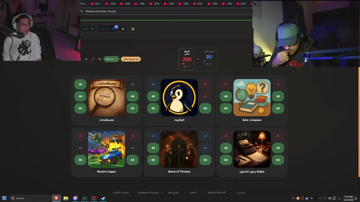Pick the 60 button right of the typewriter image
This screenshot has height=202, width=360.
pos(278,160)
